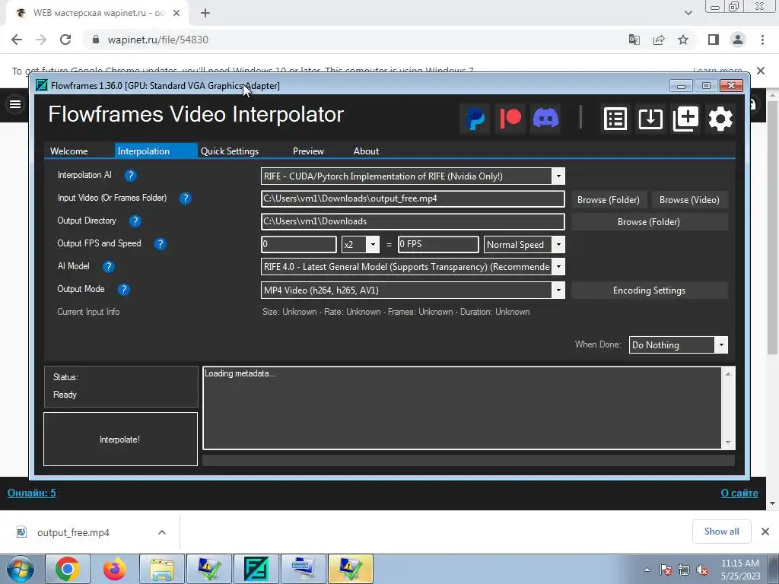779x584 pixels.
Task: Open Flowframes taskbar icon
Action: tap(256, 569)
